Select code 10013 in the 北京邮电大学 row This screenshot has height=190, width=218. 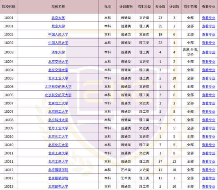[x=9, y=186]
